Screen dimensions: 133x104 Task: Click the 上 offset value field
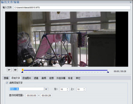(x=80, y=89)
